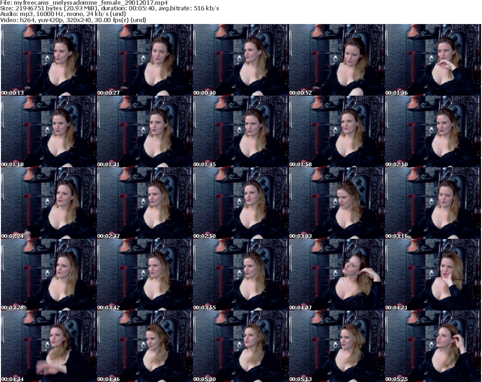Screen dimensions: 482x382
Task: Click the Video h264 info line
Action: pyautogui.click(x=73, y=20)
